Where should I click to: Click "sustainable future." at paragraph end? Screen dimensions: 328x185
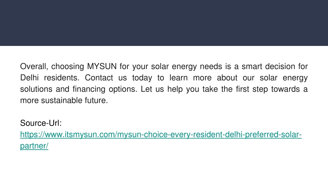[74, 101]
